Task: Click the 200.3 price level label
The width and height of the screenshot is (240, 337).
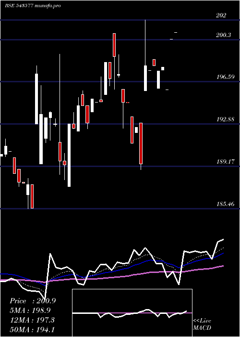Action: [224, 35]
